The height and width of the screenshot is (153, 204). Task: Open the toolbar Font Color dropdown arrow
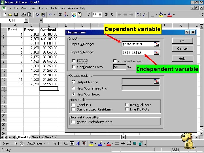coord(174,14)
